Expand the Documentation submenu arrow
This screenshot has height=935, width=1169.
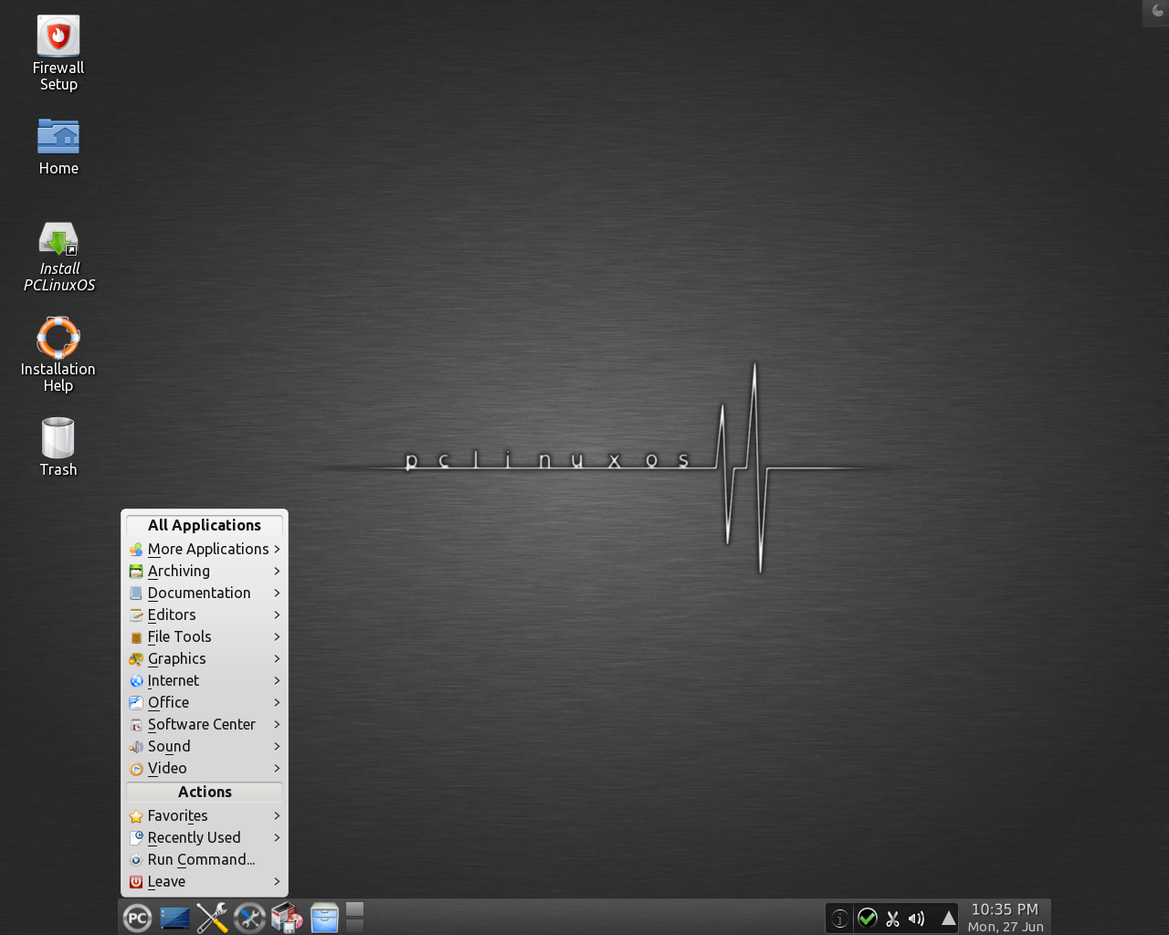point(277,593)
